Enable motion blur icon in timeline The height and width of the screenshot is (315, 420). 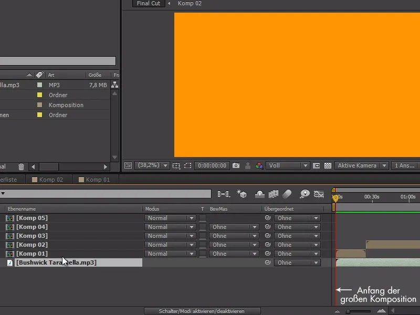pyautogui.click(x=287, y=194)
